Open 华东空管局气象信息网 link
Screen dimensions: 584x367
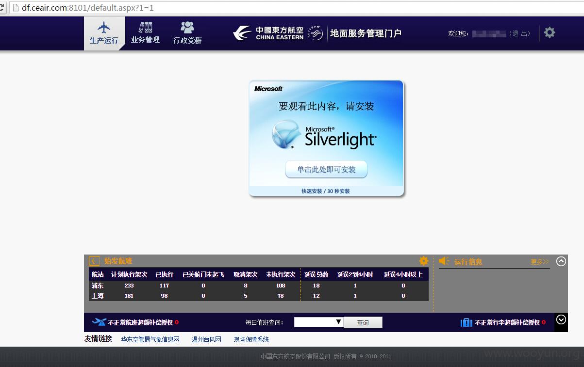tap(150, 339)
